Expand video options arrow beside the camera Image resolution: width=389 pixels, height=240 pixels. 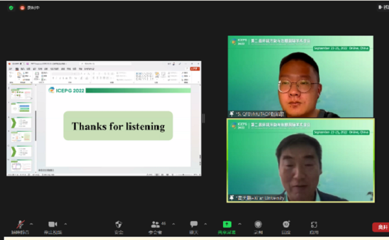(65, 224)
